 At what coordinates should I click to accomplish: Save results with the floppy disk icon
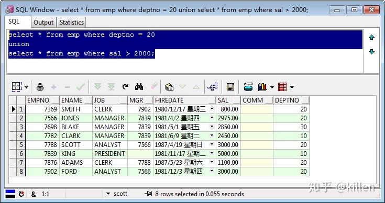tap(230, 87)
